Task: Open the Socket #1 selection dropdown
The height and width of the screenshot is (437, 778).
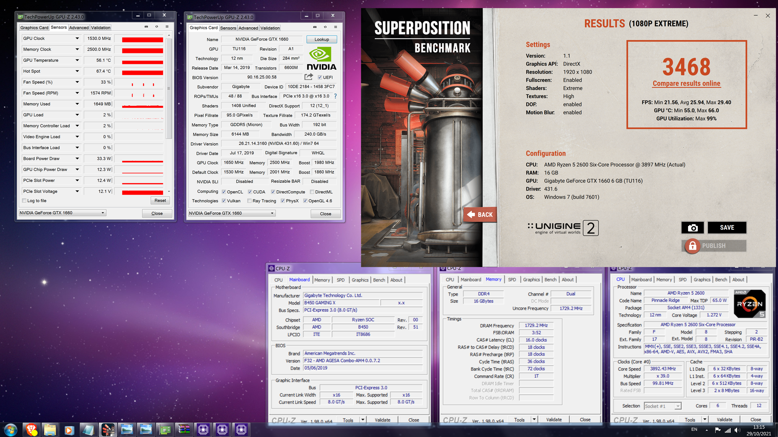Action: 663,406
